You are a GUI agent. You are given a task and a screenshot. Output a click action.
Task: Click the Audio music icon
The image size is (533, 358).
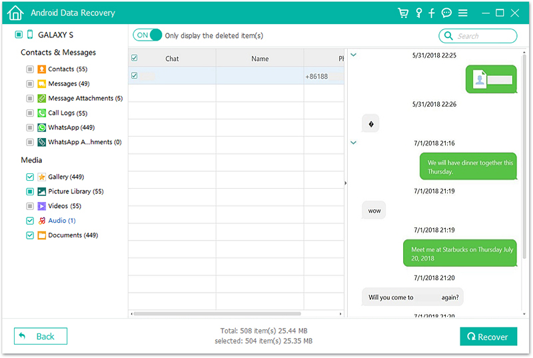tap(41, 221)
